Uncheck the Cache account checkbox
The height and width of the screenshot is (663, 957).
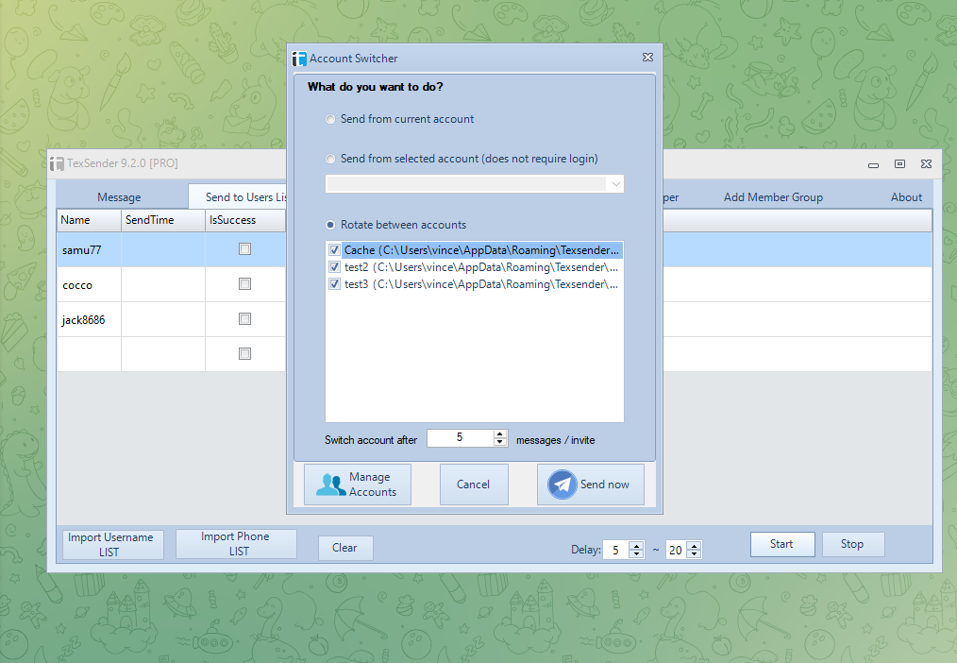(x=334, y=249)
